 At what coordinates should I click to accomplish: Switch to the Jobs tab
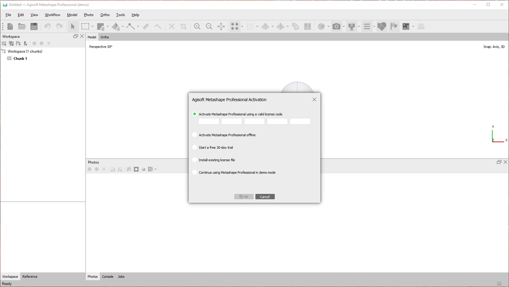(121, 277)
